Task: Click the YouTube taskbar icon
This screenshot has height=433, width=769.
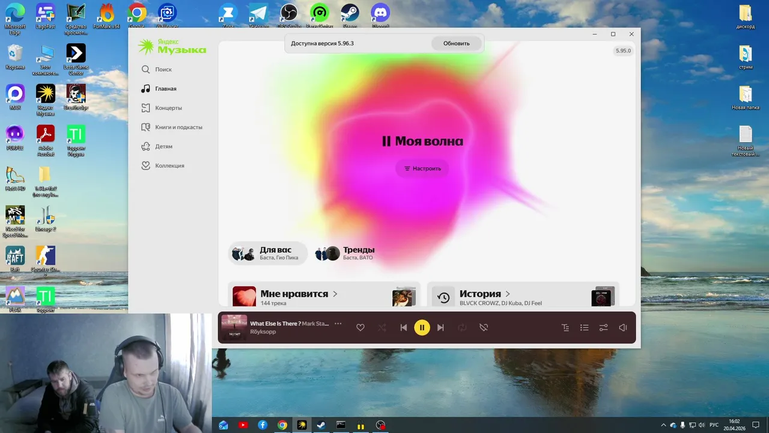Action: point(243,425)
